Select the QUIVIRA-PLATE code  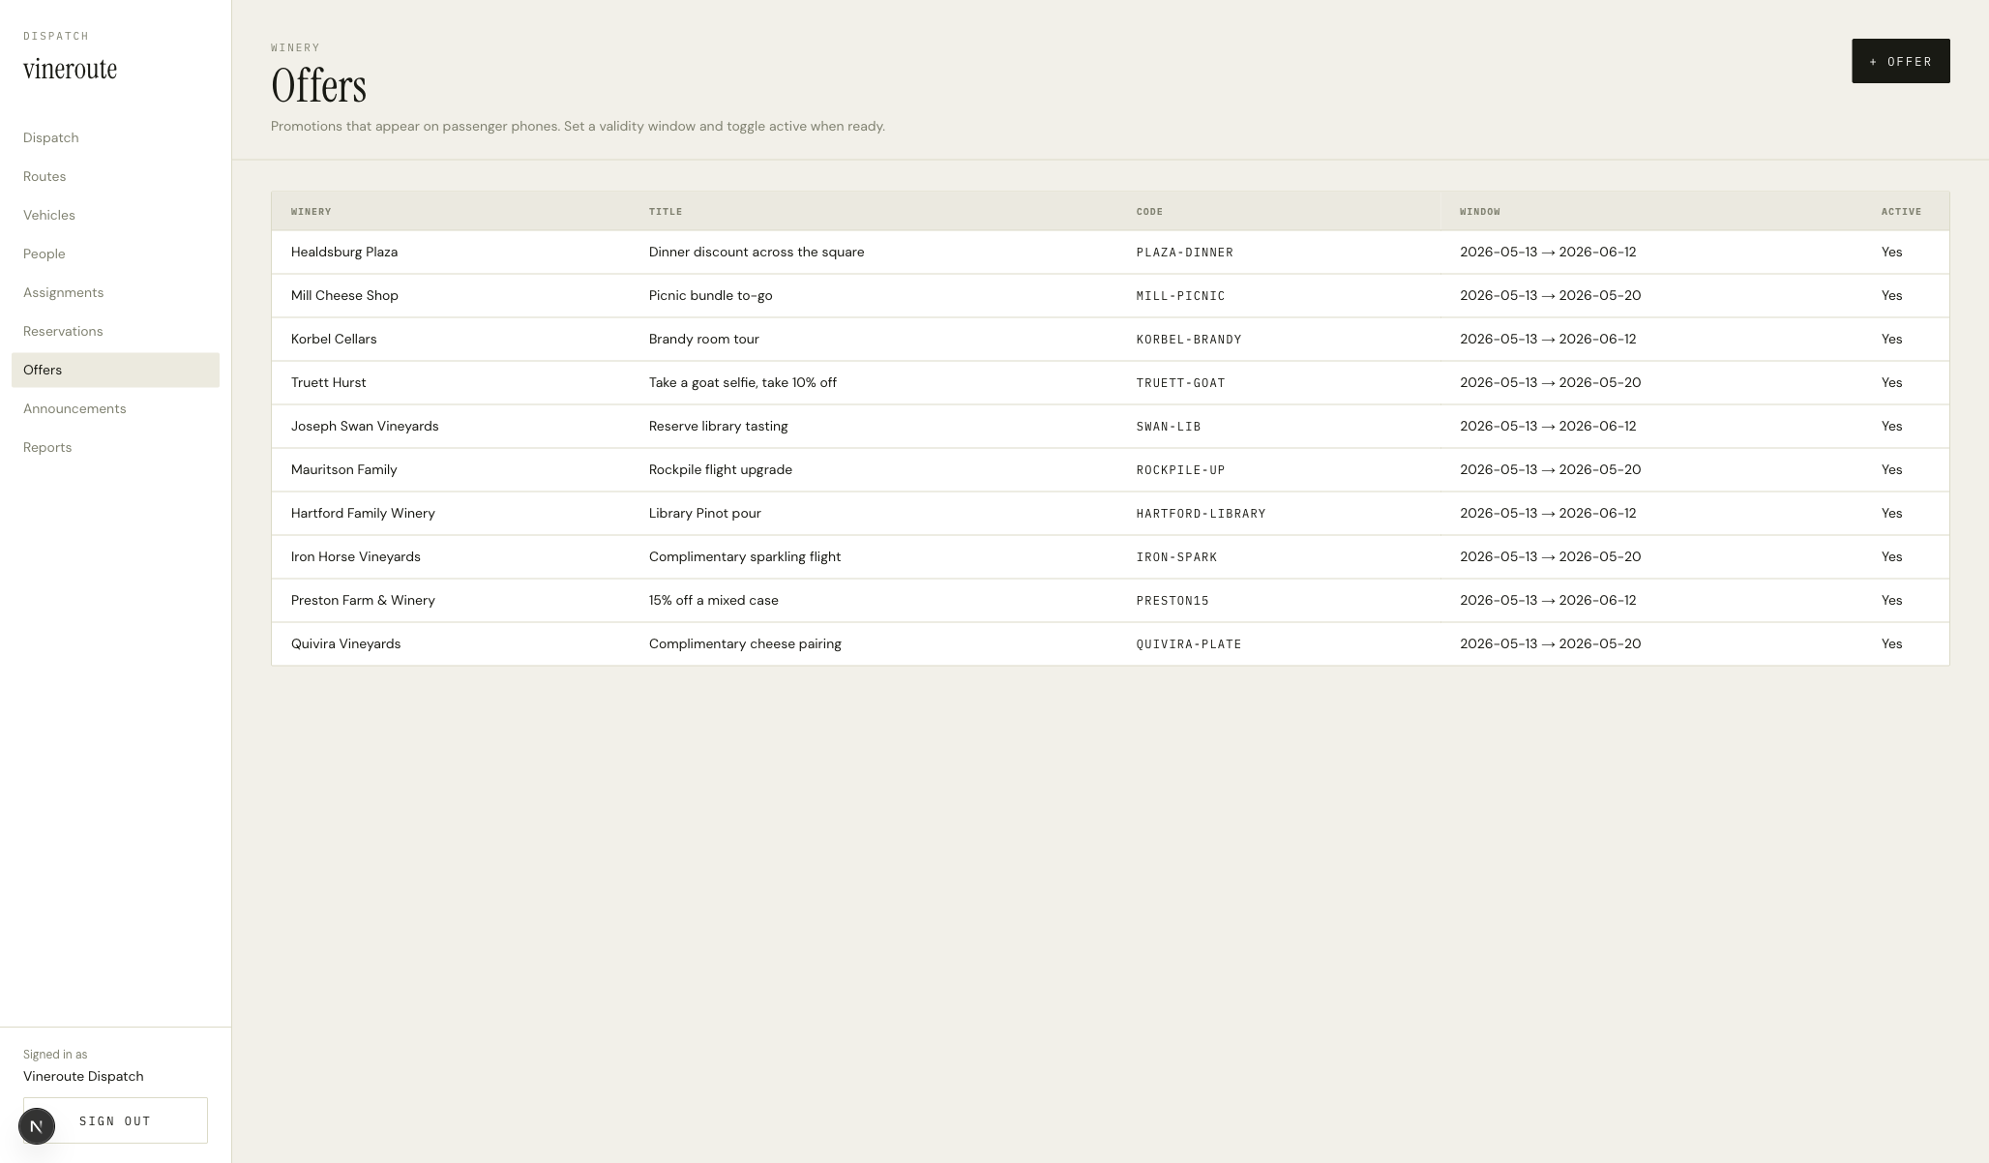click(x=1189, y=644)
